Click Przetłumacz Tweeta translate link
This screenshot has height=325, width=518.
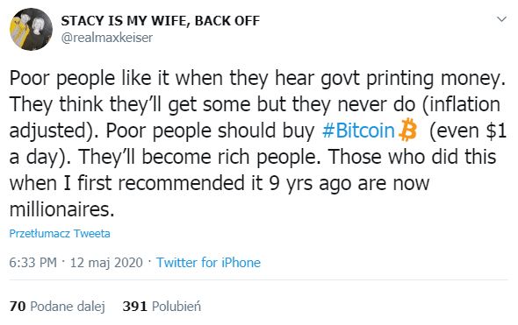[60, 233]
